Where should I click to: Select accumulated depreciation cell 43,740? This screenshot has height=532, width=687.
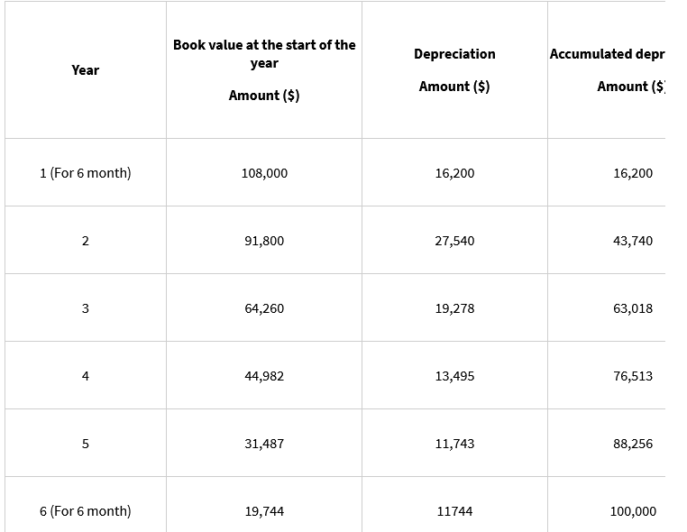pos(631,241)
